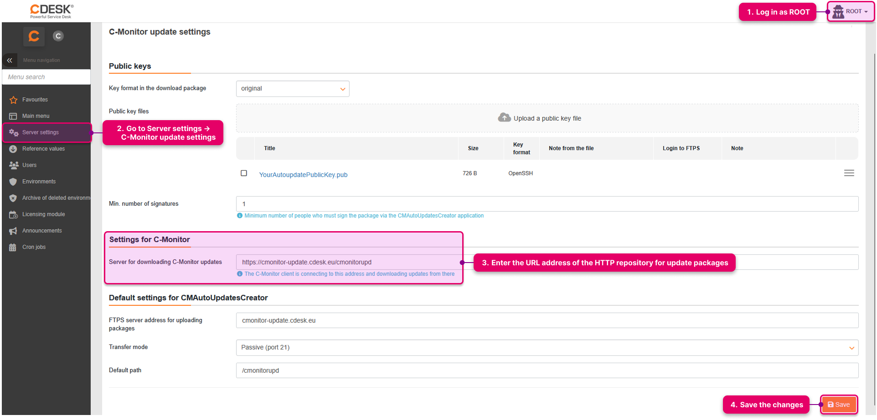Open Reference values menu
Image resolution: width=877 pixels, height=420 pixels.
44,149
